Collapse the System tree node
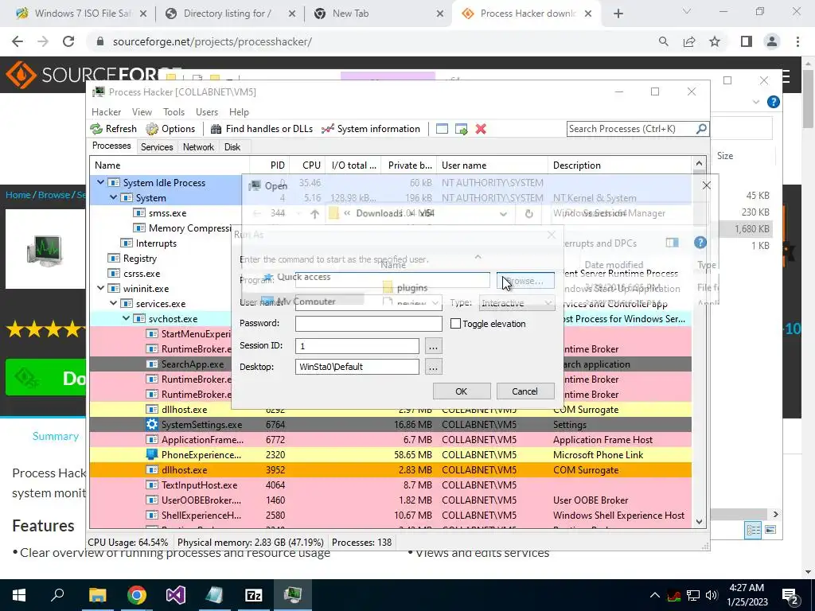815x611 pixels. [113, 197]
